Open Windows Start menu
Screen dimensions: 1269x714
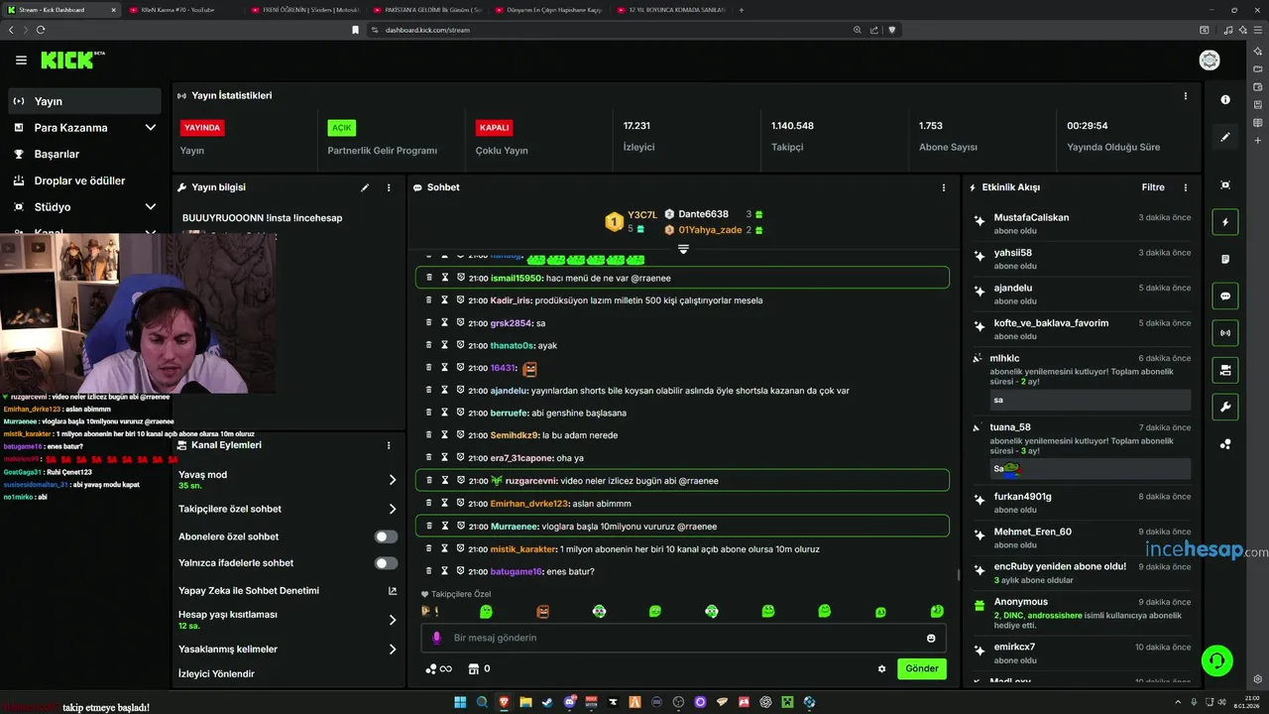point(460,702)
